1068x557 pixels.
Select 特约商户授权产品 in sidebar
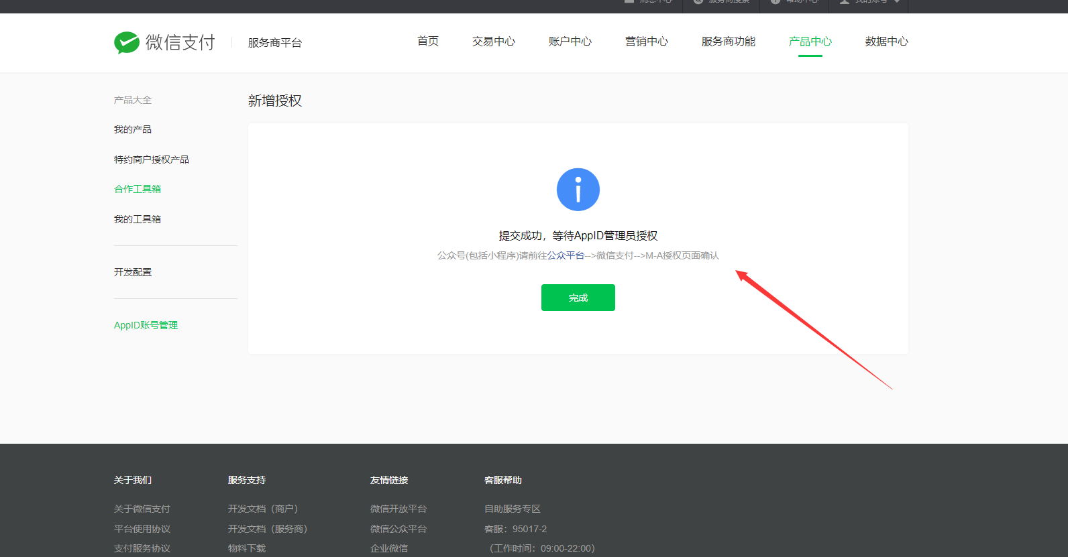coord(152,160)
